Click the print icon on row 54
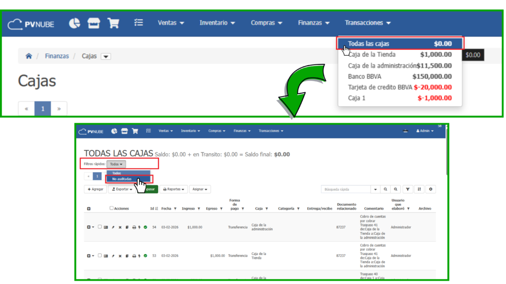506x284 pixels. pyautogui.click(x=134, y=227)
